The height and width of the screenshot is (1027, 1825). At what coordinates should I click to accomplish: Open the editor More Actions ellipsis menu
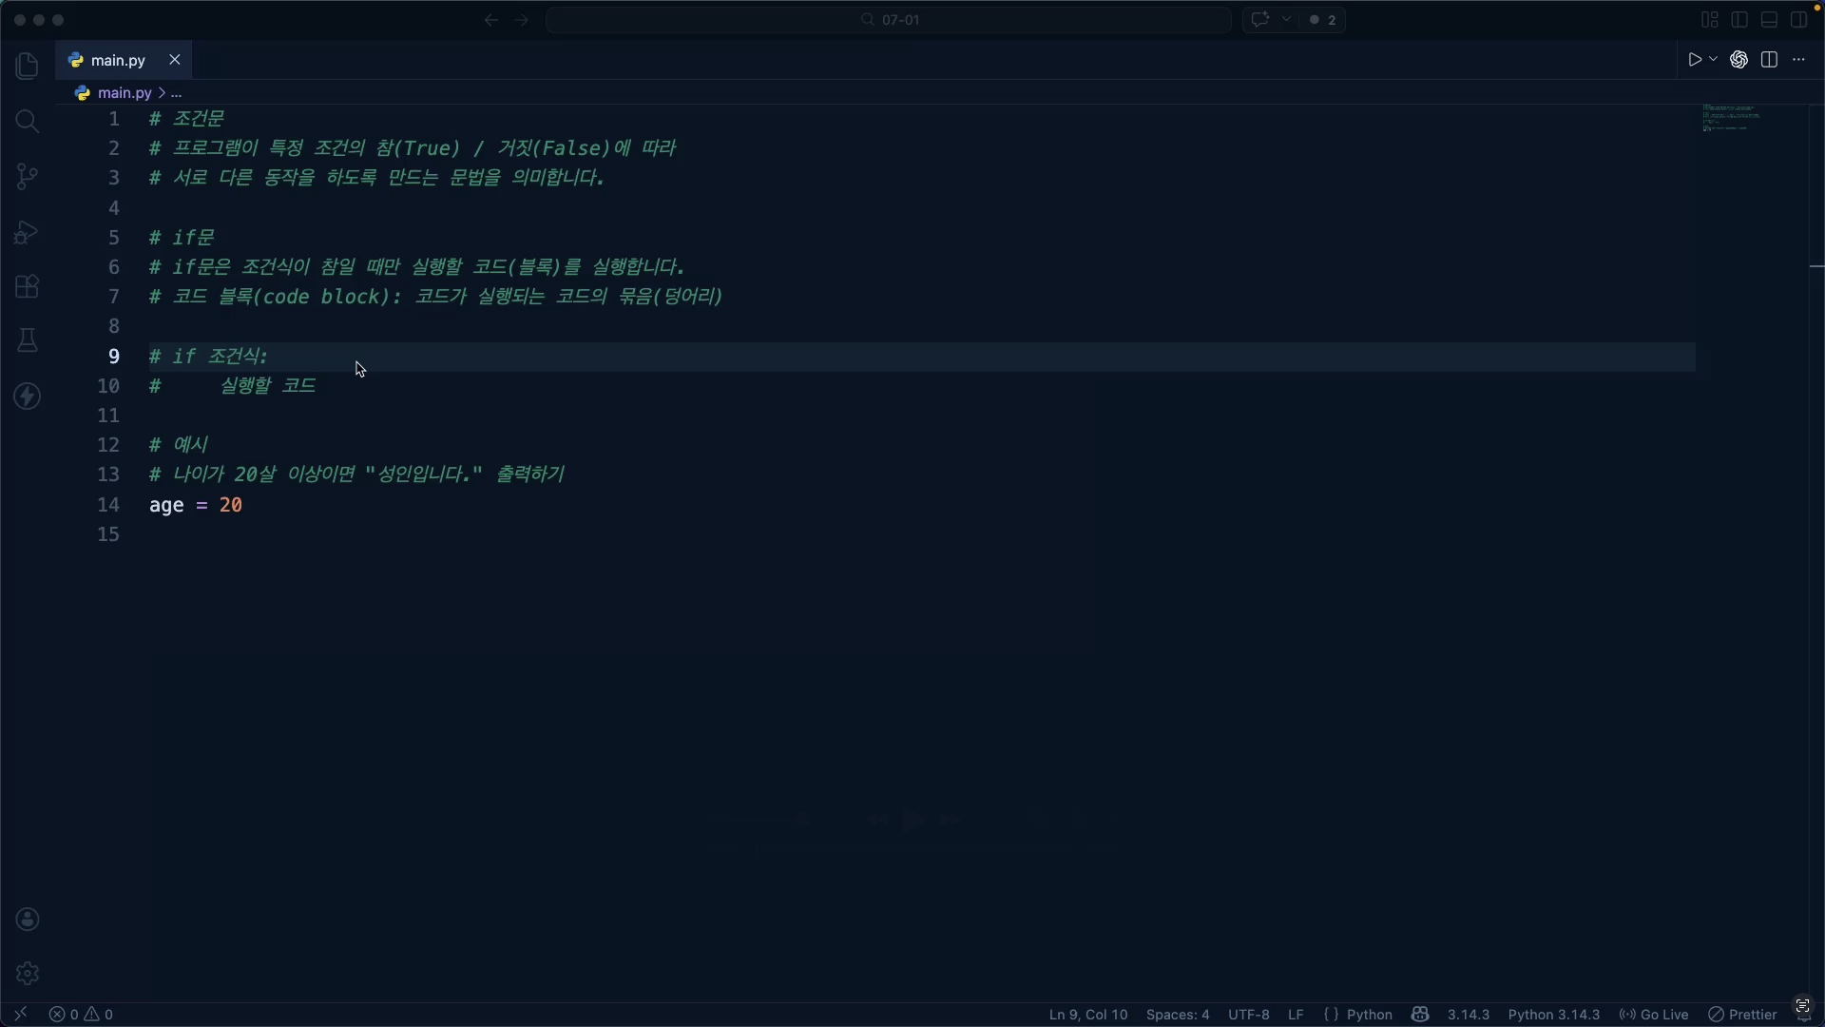(1798, 60)
